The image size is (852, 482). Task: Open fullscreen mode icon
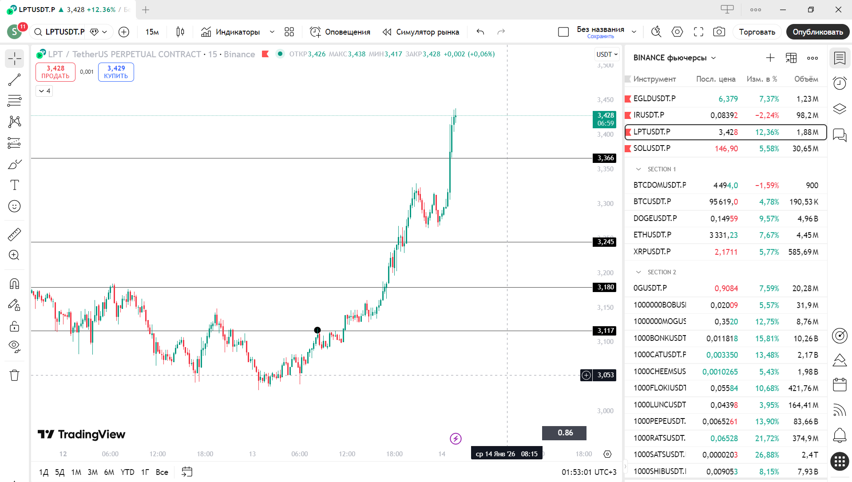tap(698, 32)
